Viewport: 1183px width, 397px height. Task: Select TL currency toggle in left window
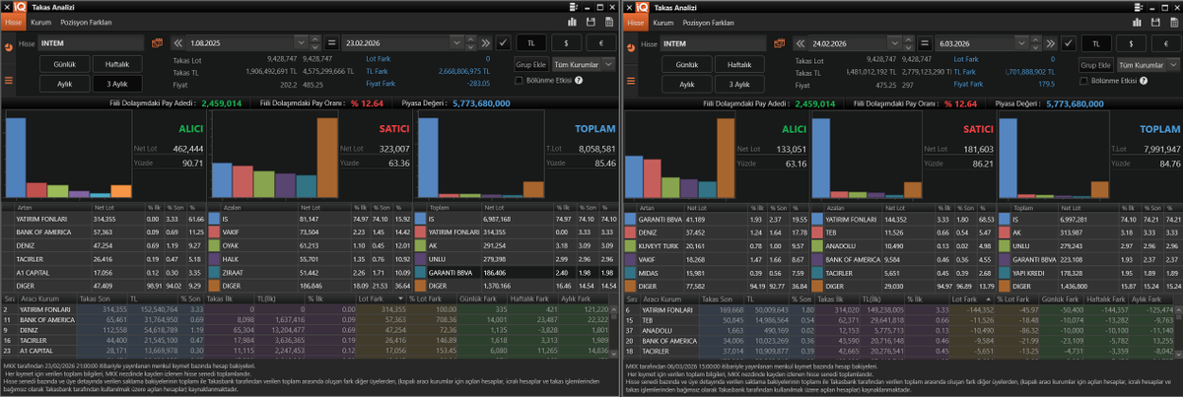[531, 43]
